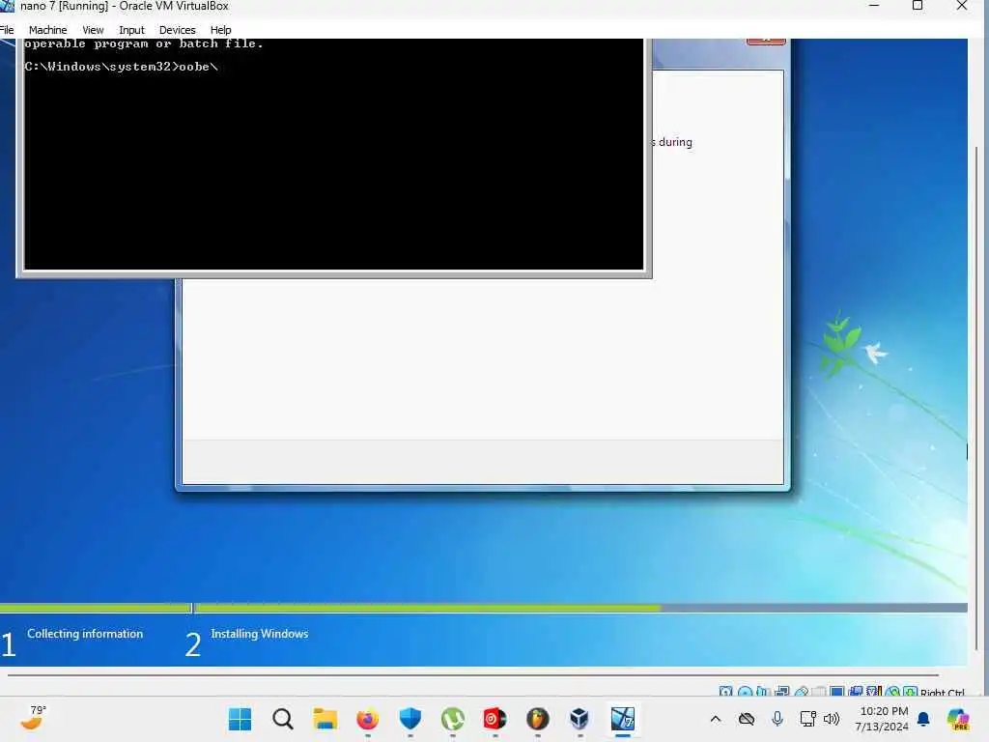Open the Devices menu
This screenshot has width=989, height=742.
[178, 30]
